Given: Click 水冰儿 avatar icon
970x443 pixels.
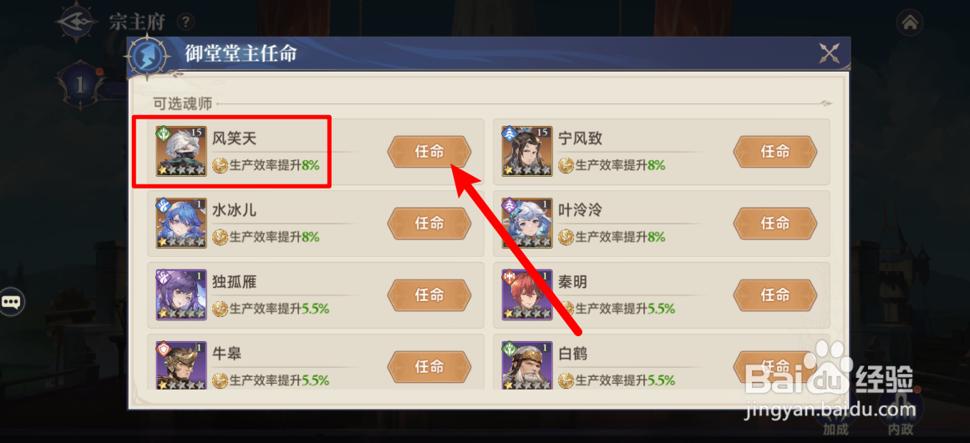Looking at the screenshot, I should 181,223.
